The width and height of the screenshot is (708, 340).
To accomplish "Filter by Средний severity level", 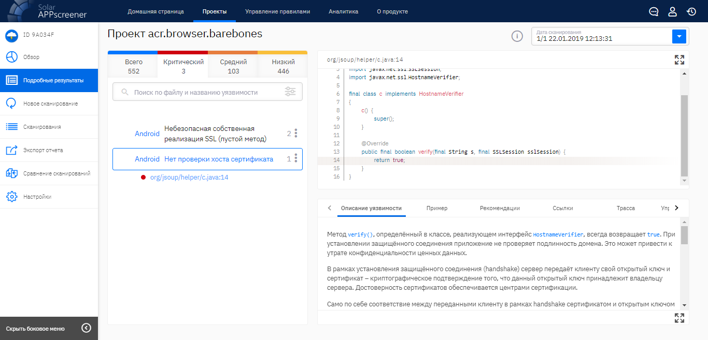I will coord(233,66).
